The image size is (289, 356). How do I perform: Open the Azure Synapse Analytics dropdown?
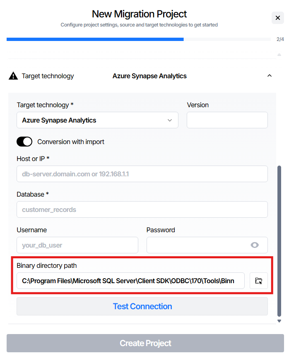(97, 120)
